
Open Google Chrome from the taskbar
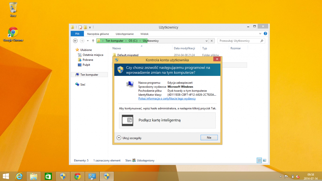click(78, 176)
